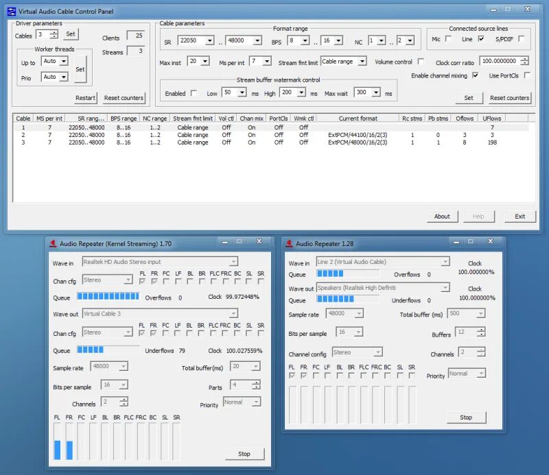Enable stream buffer watermark control checkbox

pyautogui.click(x=194, y=93)
